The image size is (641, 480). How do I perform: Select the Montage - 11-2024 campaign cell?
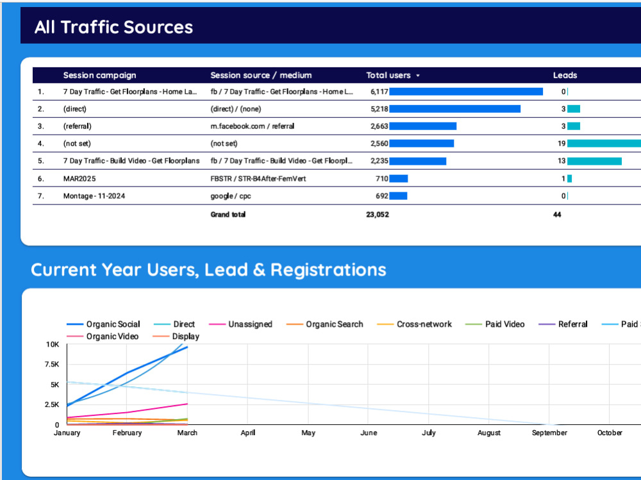click(94, 196)
